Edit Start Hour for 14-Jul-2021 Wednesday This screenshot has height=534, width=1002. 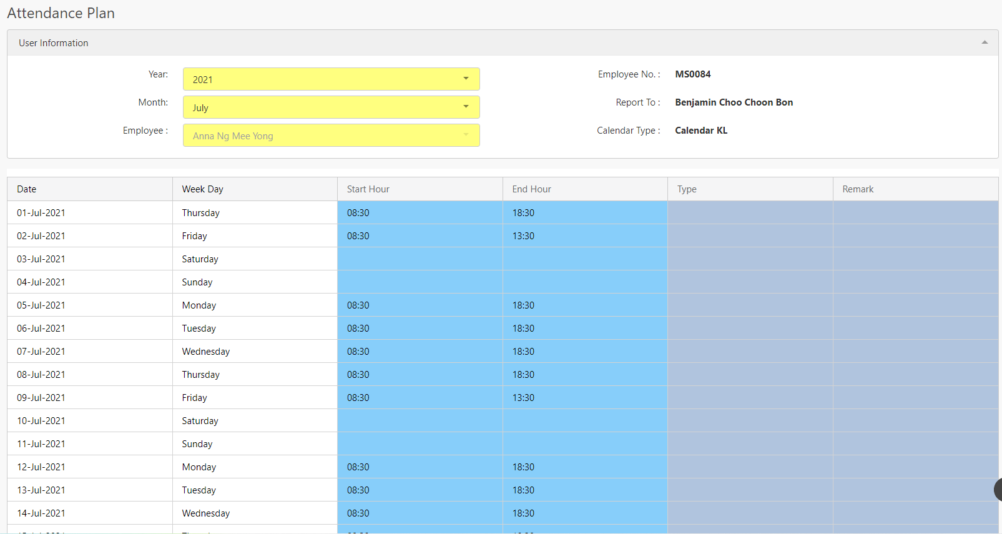(x=420, y=513)
